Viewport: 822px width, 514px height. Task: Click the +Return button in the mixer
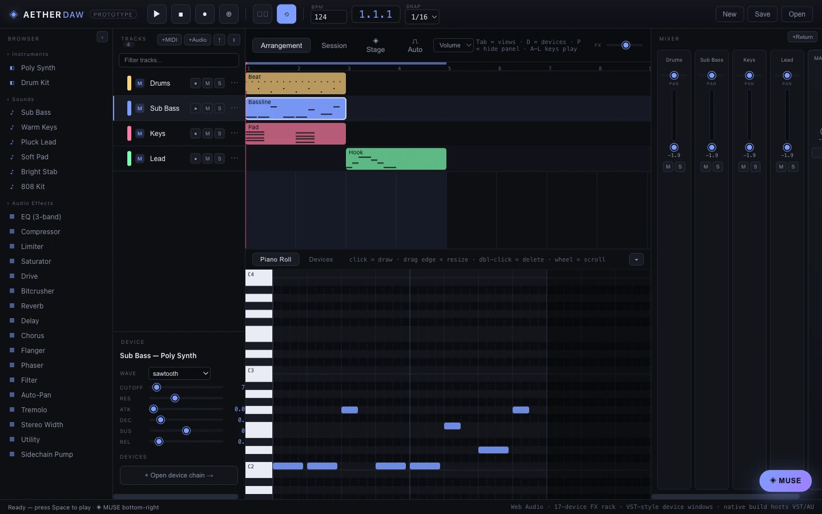803,37
